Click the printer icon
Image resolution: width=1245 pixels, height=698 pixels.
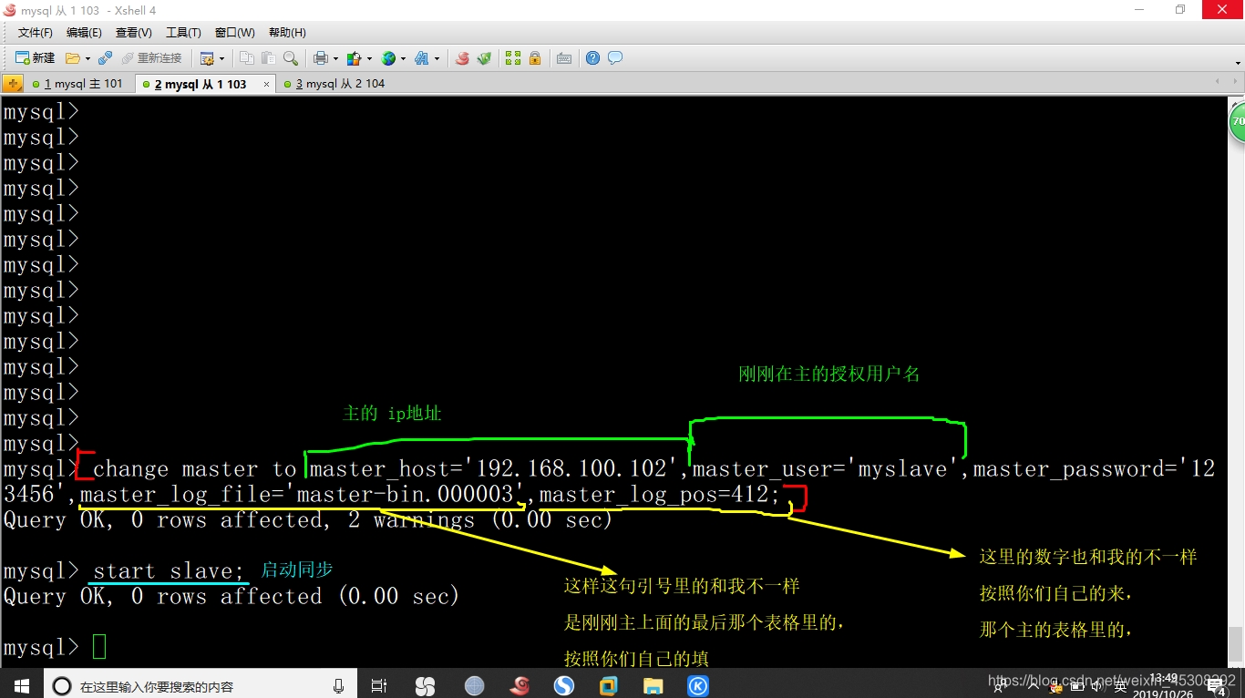pos(321,58)
